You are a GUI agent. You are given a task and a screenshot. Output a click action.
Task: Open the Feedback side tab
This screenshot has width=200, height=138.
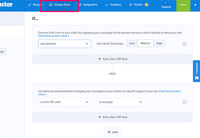(196, 71)
